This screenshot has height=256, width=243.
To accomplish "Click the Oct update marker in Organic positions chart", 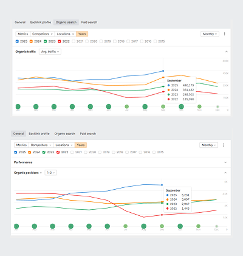I will coord(180,226).
